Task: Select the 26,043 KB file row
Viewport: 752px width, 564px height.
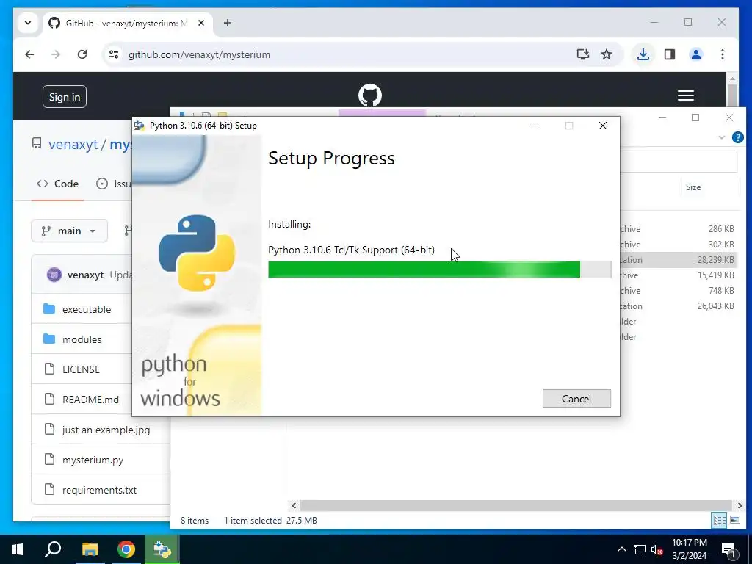Action: (679, 306)
